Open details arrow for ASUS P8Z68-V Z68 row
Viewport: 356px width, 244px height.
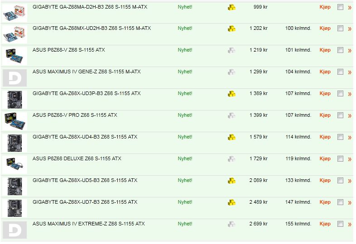coord(350,51)
